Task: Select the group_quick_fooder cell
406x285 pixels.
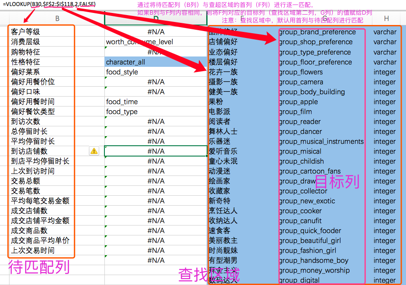Action: [322, 230]
